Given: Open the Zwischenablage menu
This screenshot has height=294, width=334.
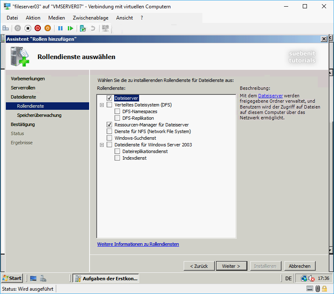Looking at the screenshot, I should [x=90, y=18].
